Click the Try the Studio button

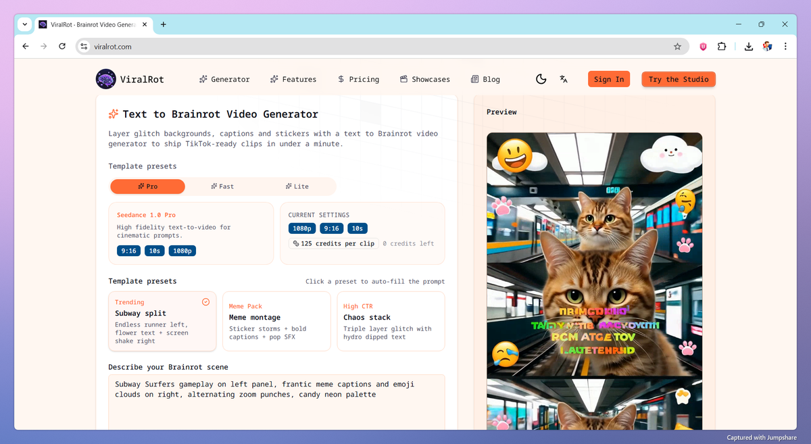678,79
